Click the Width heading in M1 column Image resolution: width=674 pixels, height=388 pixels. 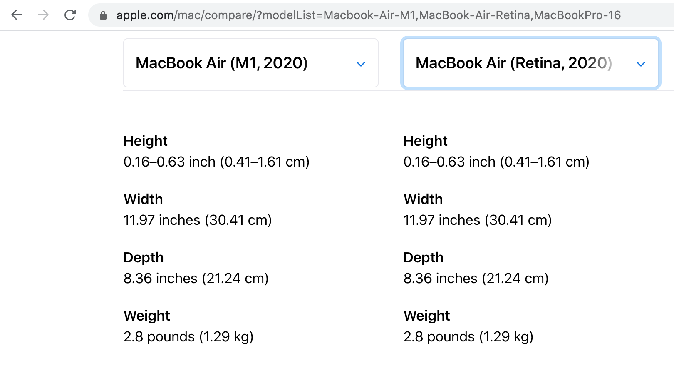[x=143, y=199]
